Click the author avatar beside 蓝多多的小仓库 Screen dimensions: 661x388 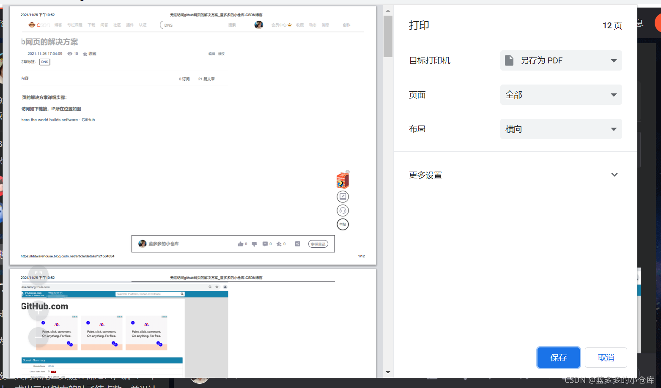(143, 244)
